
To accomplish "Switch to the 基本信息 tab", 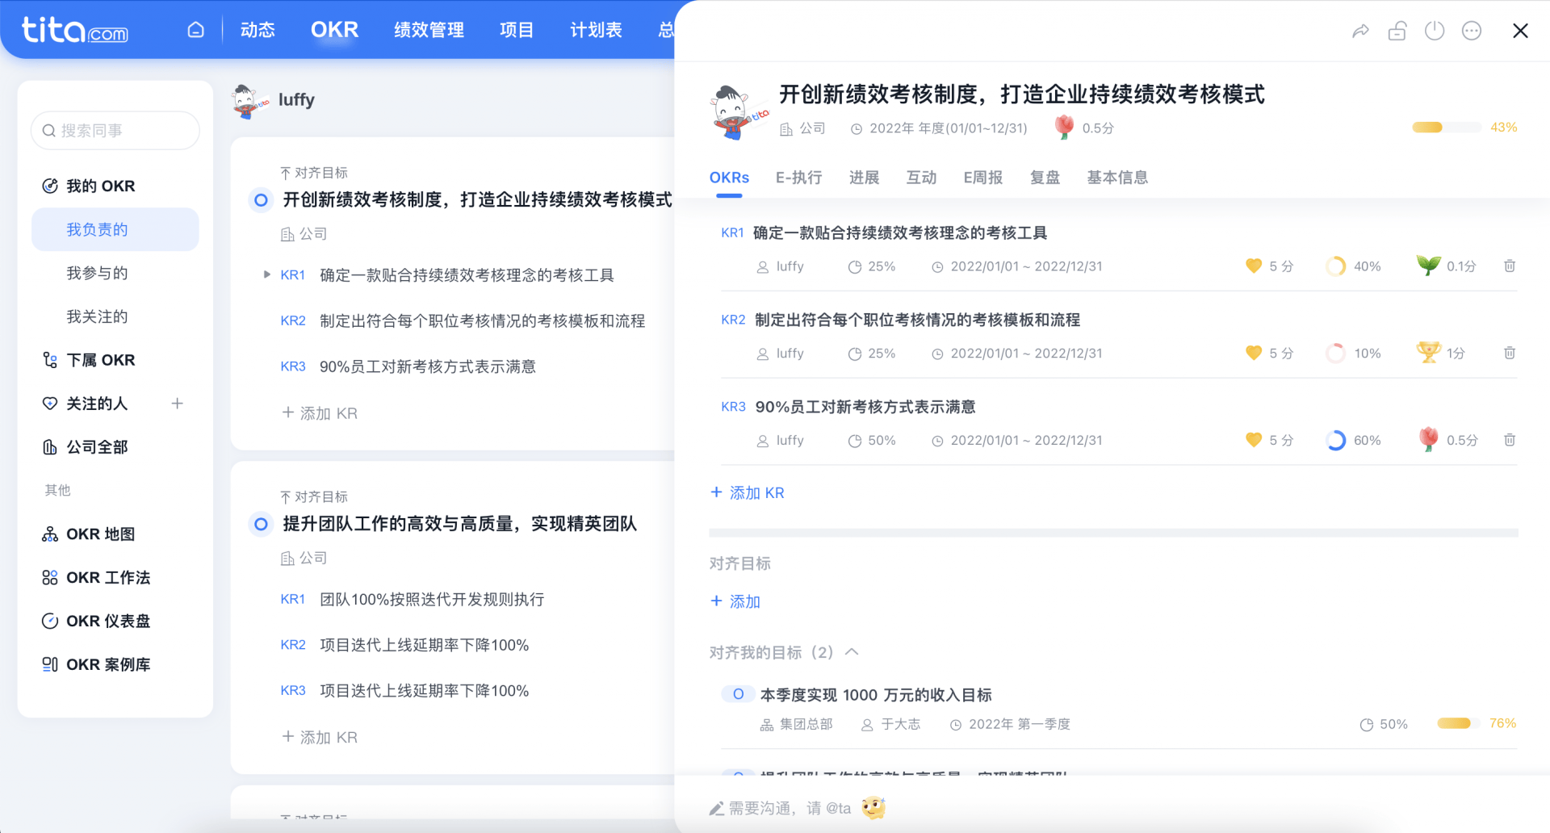I will point(1117,178).
